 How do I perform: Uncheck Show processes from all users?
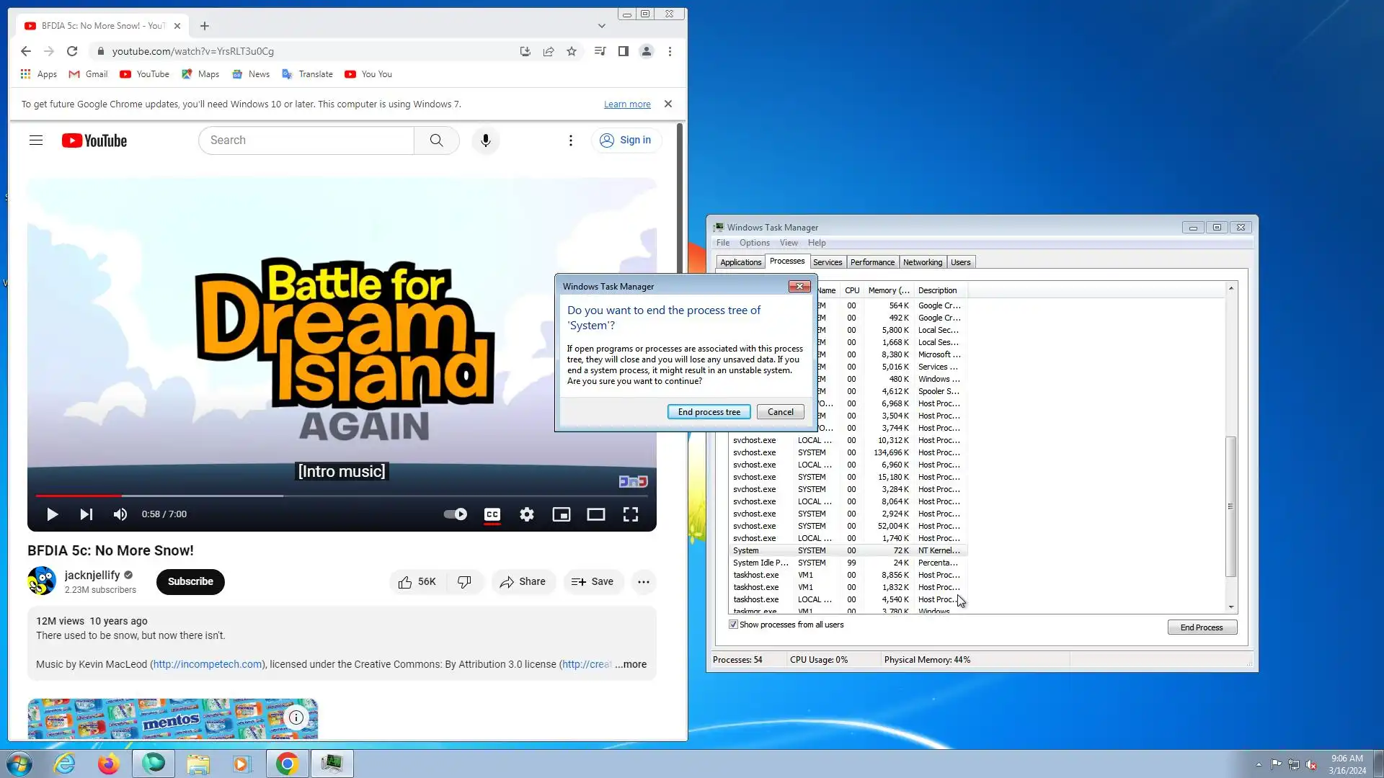(733, 625)
